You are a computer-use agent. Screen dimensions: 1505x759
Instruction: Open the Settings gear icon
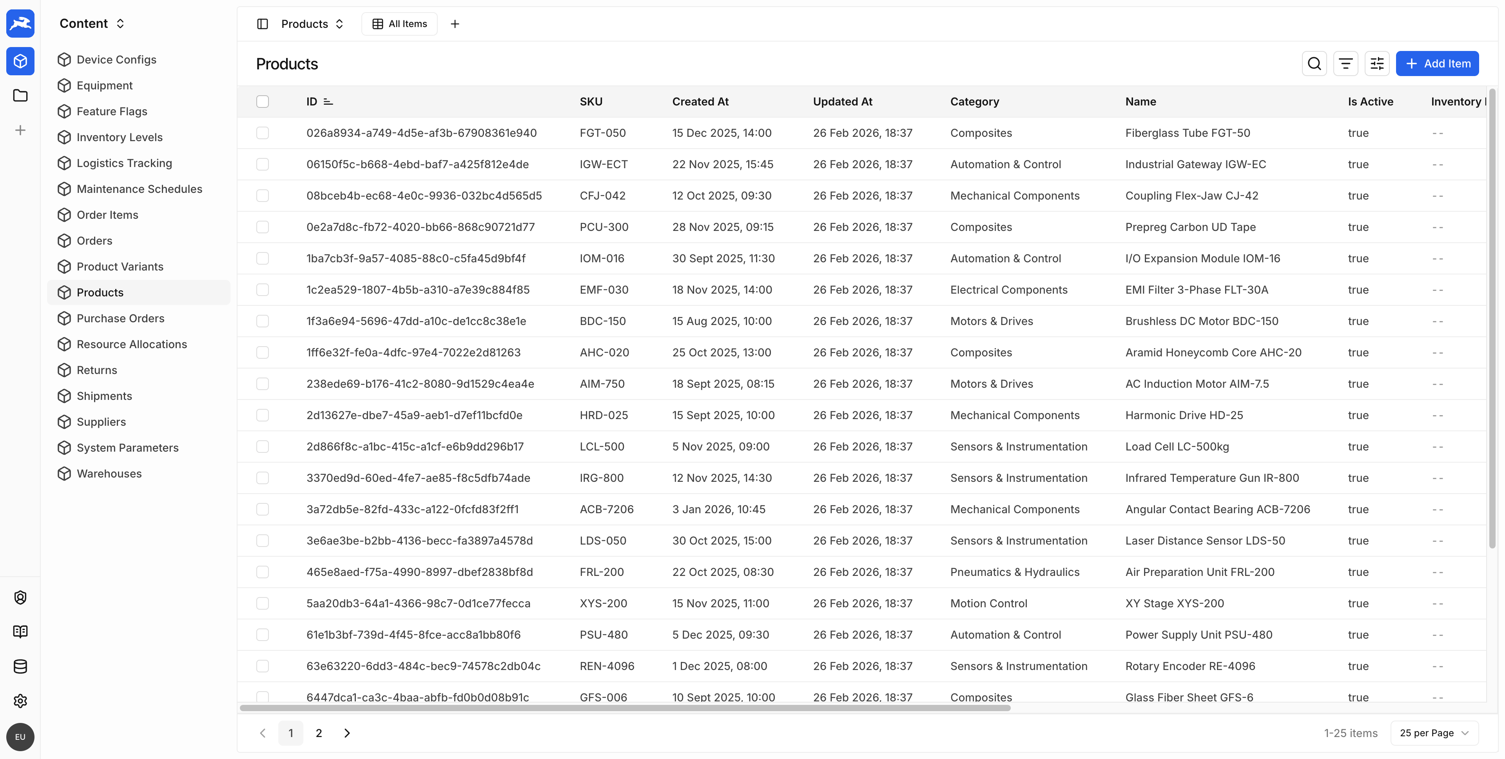[20, 701]
